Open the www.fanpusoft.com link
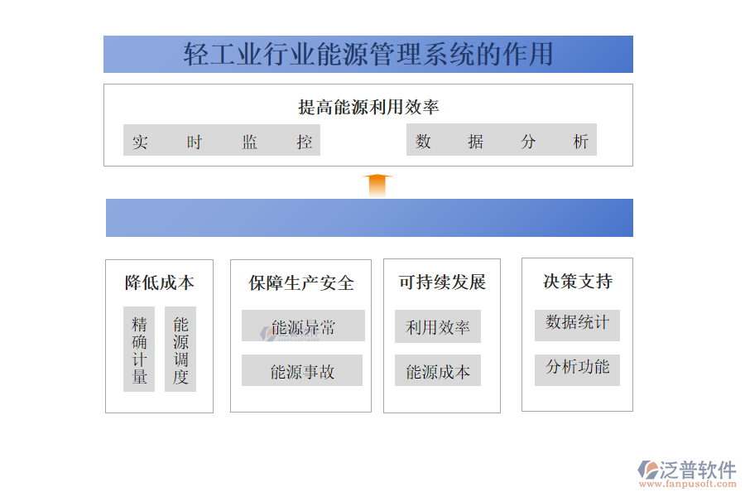This screenshot has height=497, width=745. click(x=685, y=485)
